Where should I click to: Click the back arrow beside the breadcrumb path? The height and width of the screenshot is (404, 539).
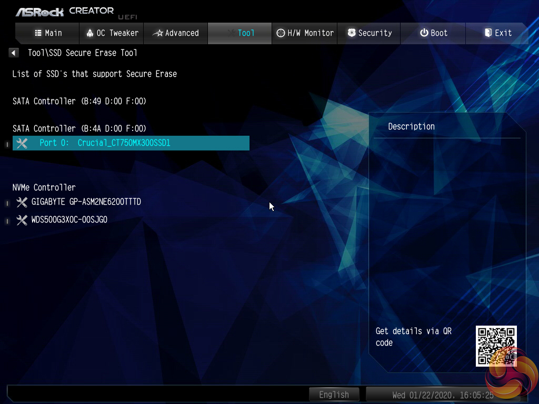[14, 53]
